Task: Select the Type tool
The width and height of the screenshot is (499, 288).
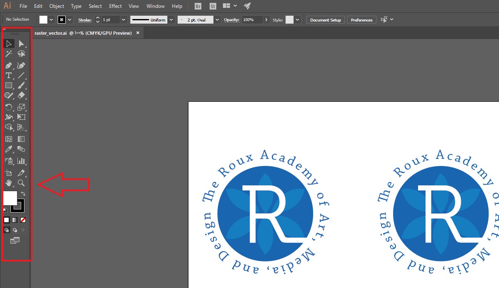Action: click(x=9, y=75)
